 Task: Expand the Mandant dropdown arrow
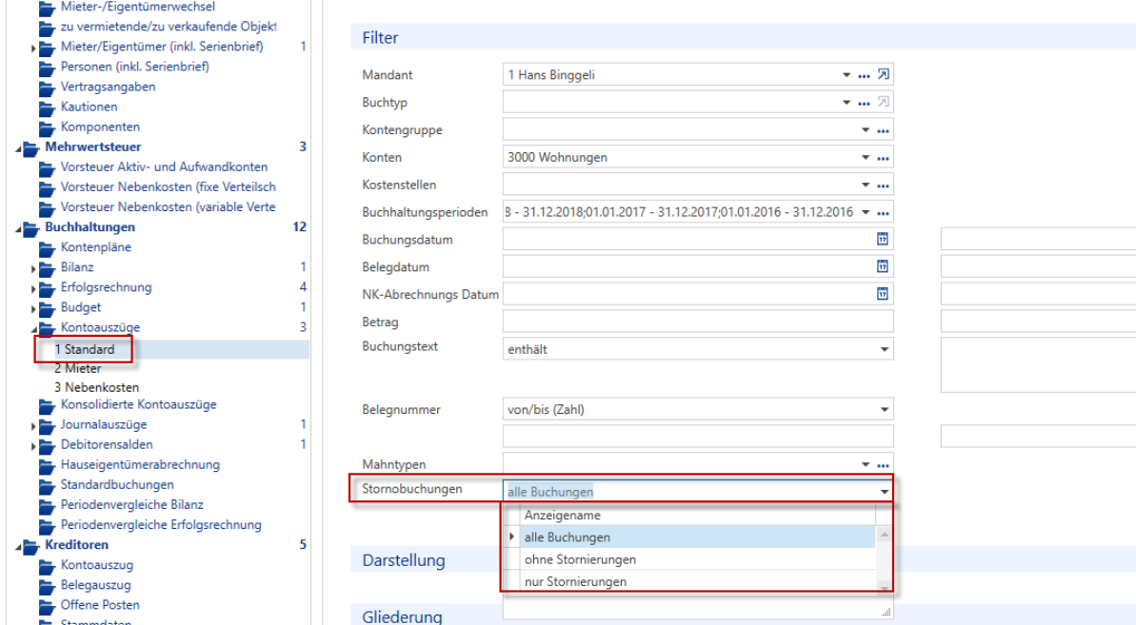click(846, 75)
